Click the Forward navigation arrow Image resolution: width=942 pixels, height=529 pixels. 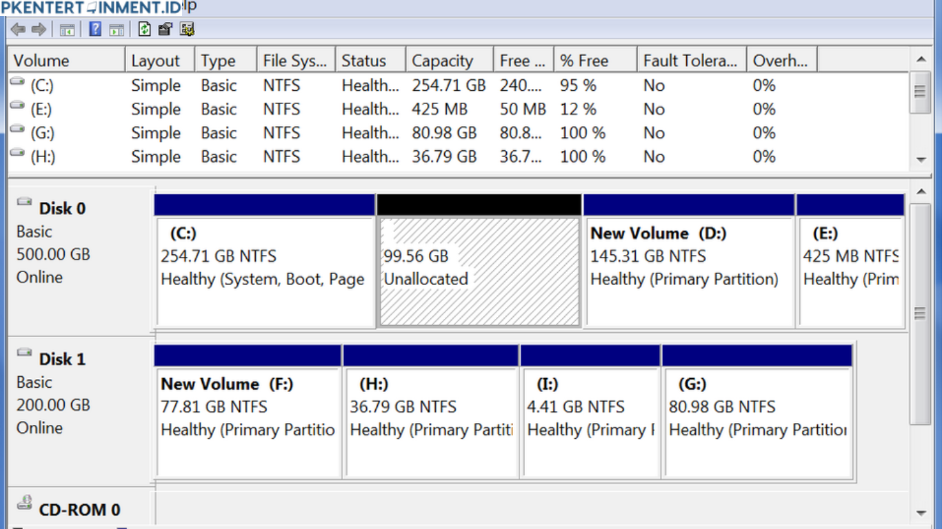(x=39, y=29)
